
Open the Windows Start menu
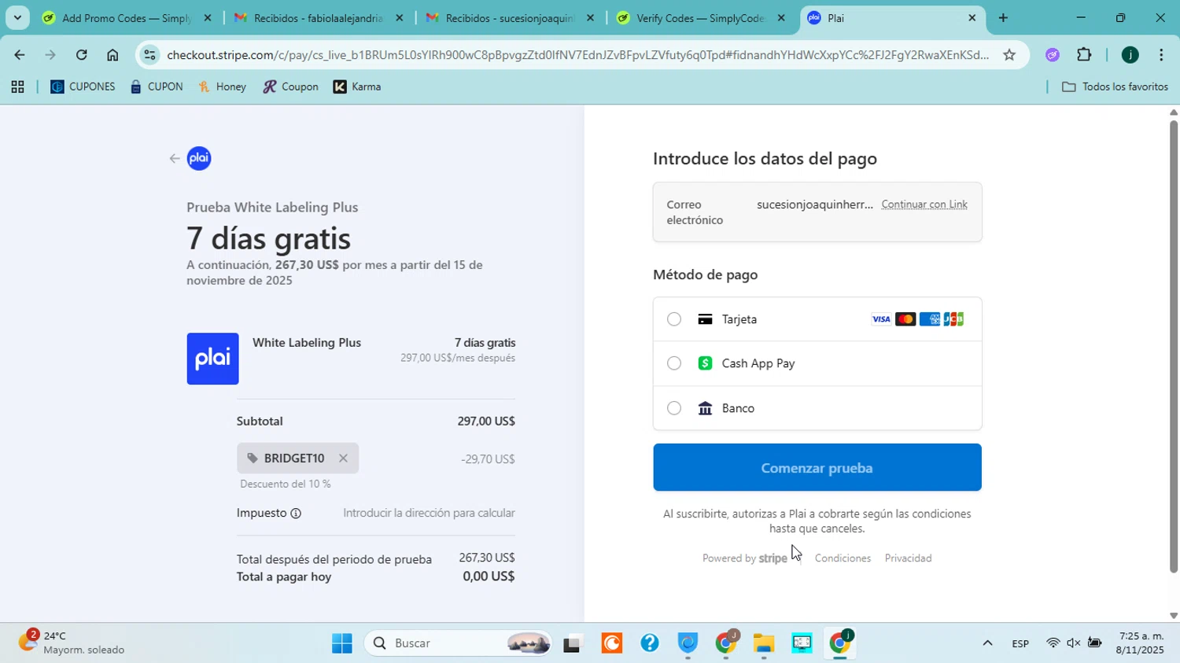(342, 644)
